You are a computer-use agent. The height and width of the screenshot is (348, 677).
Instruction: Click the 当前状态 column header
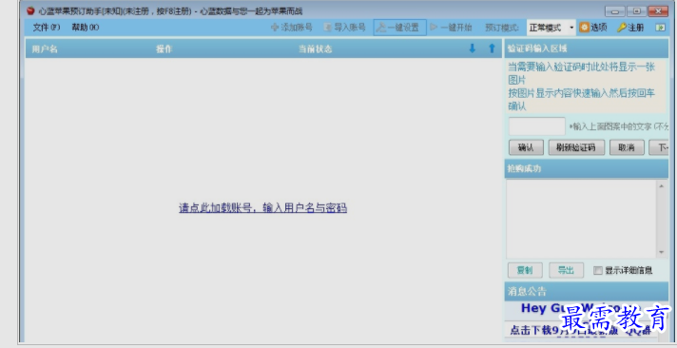point(315,49)
